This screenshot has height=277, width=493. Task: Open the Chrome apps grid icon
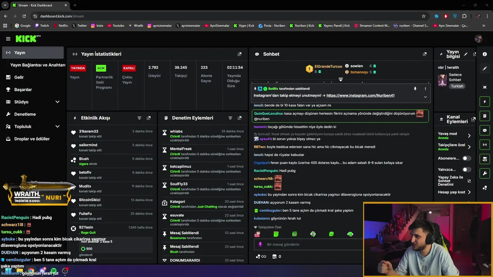click(5, 26)
